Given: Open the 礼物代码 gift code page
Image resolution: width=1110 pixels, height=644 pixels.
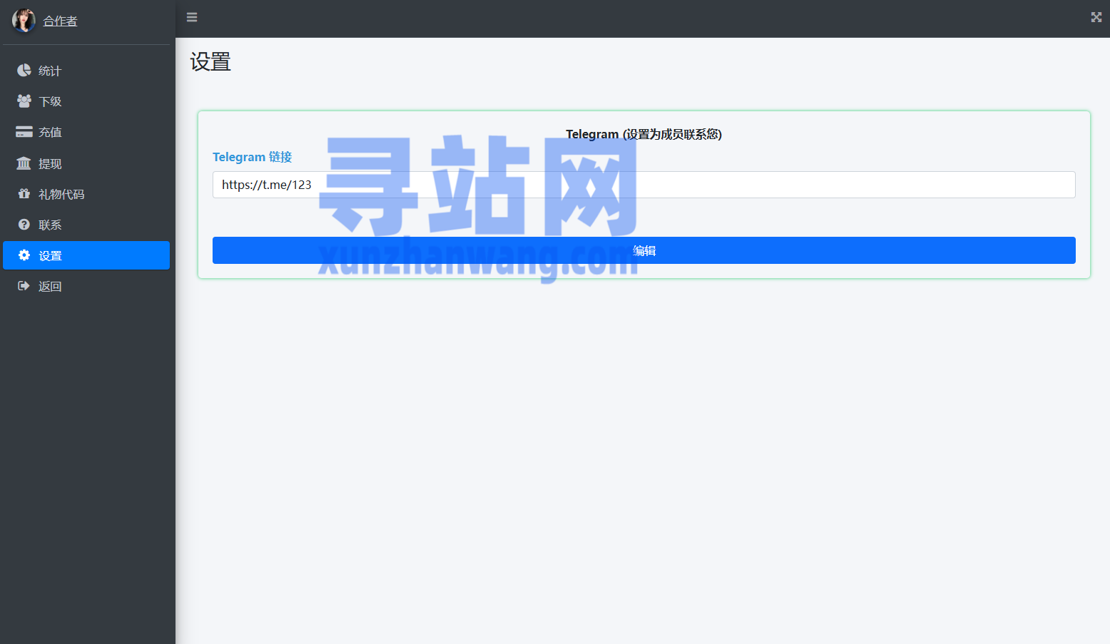Looking at the screenshot, I should coord(61,194).
